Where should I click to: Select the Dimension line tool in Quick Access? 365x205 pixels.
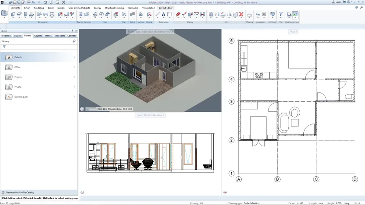tap(170, 15)
